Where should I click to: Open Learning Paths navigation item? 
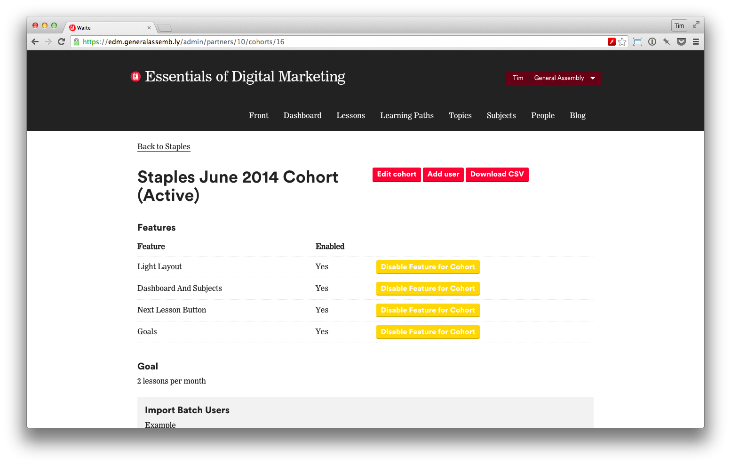click(407, 115)
